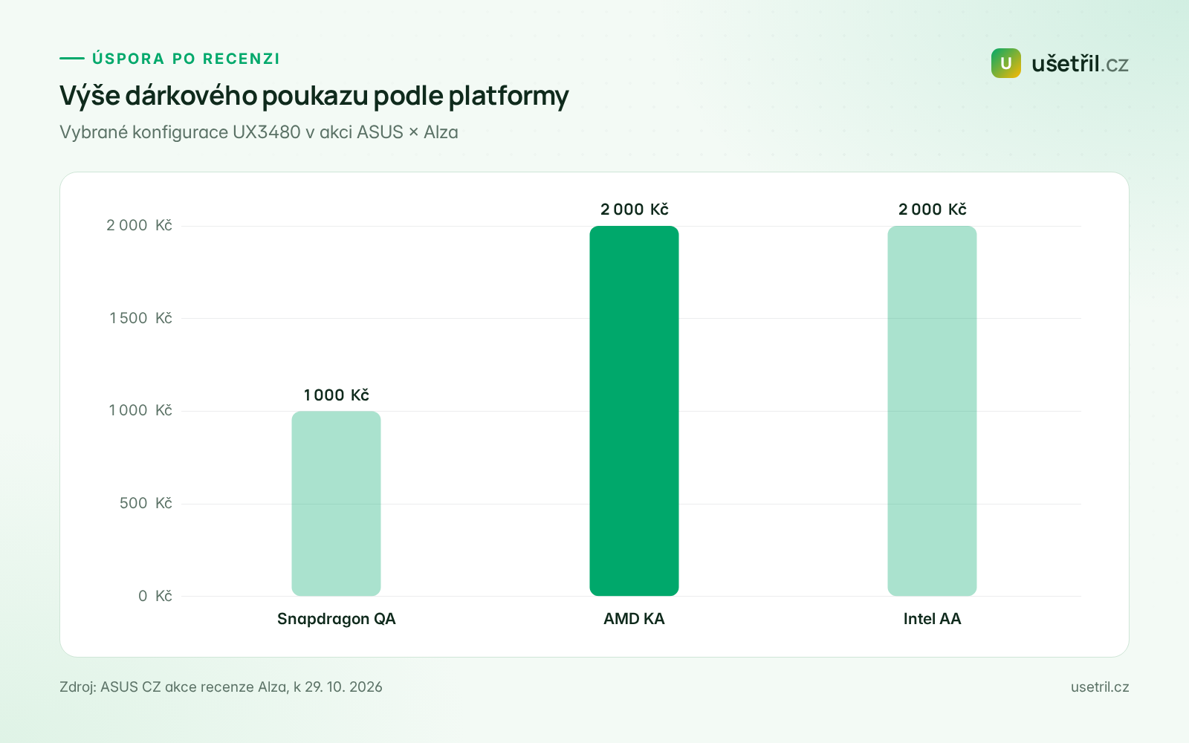The image size is (1189, 743).
Task: Click the subtitle Vybrané konfigurace UX3480
Action: (x=259, y=132)
